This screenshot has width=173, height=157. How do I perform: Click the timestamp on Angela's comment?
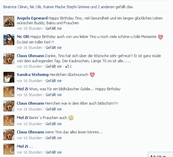click(x=29, y=28)
